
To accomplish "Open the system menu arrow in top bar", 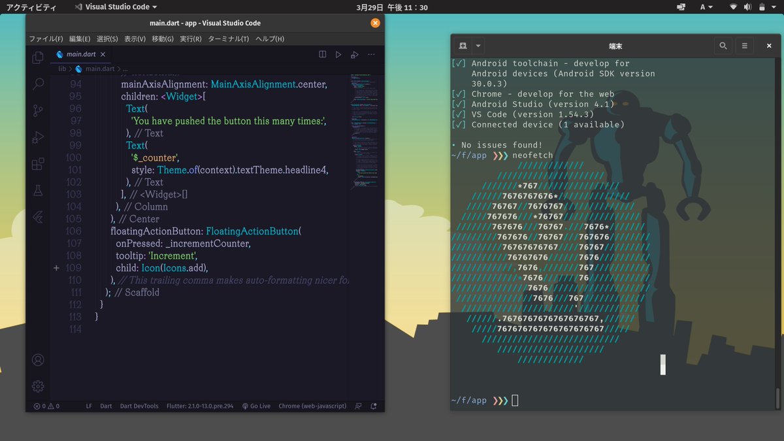I will [x=776, y=7].
